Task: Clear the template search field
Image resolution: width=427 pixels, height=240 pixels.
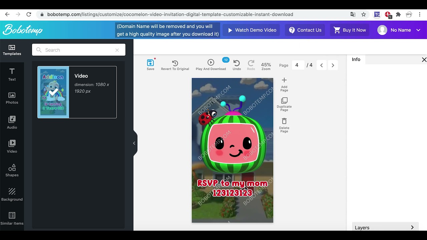Action: pos(117,50)
